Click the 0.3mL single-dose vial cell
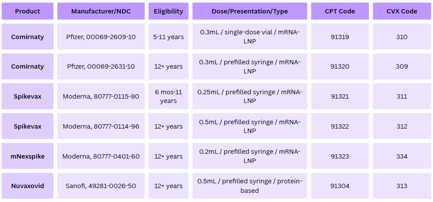Screen dimensions: 433x202 coord(250,36)
